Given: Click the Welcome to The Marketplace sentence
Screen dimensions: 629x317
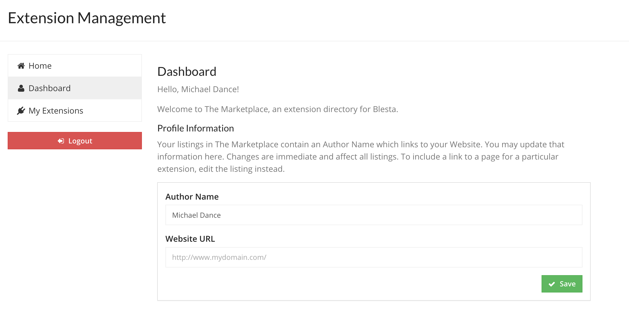Looking at the screenshot, I should point(277,109).
